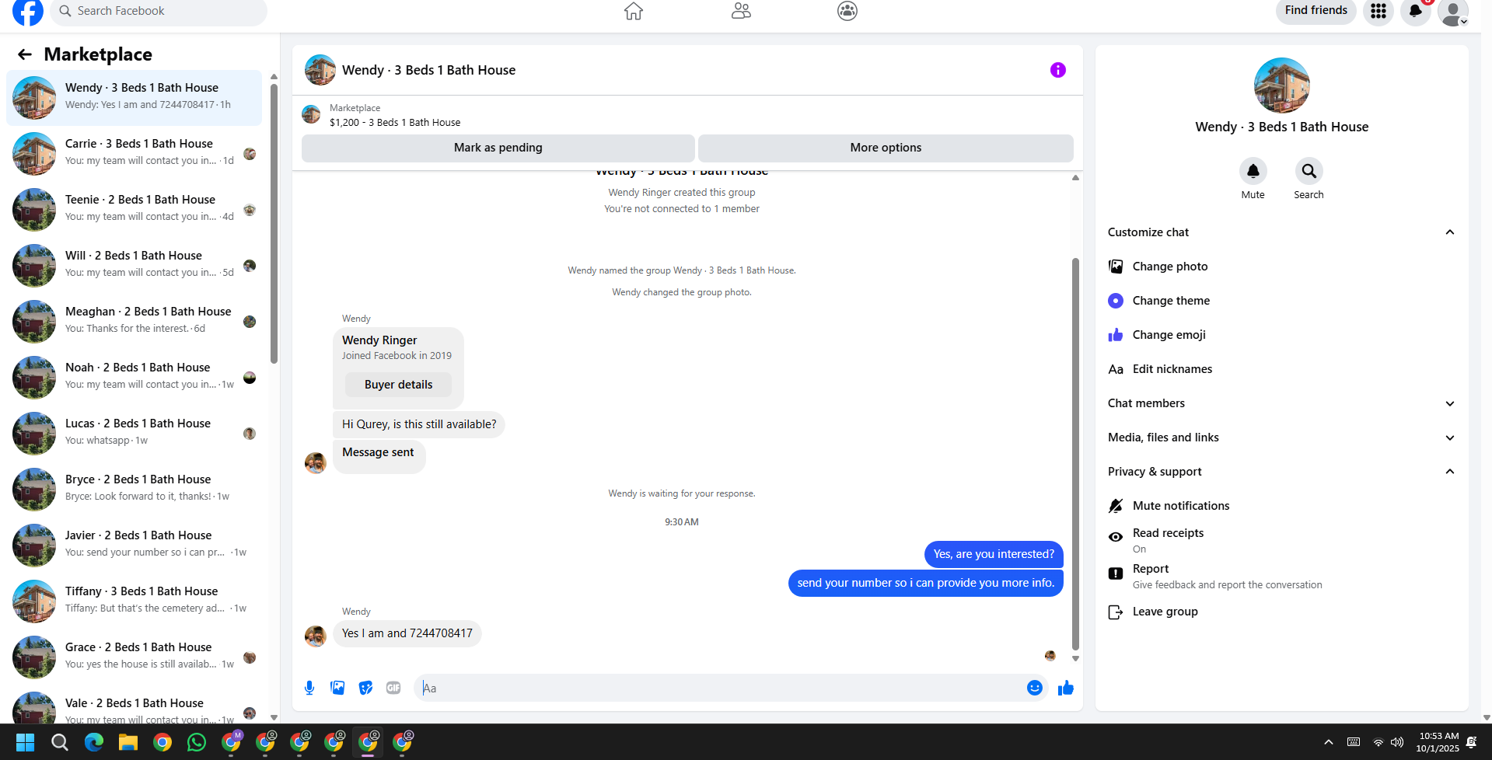Viewport: 1492px width, 760px height.
Task: Open the emoji picker in message box
Action: coord(1035,688)
